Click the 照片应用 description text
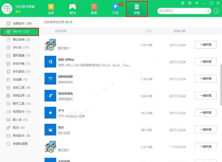222x162 pixels. pyautogui.click(x=64, y=133)
